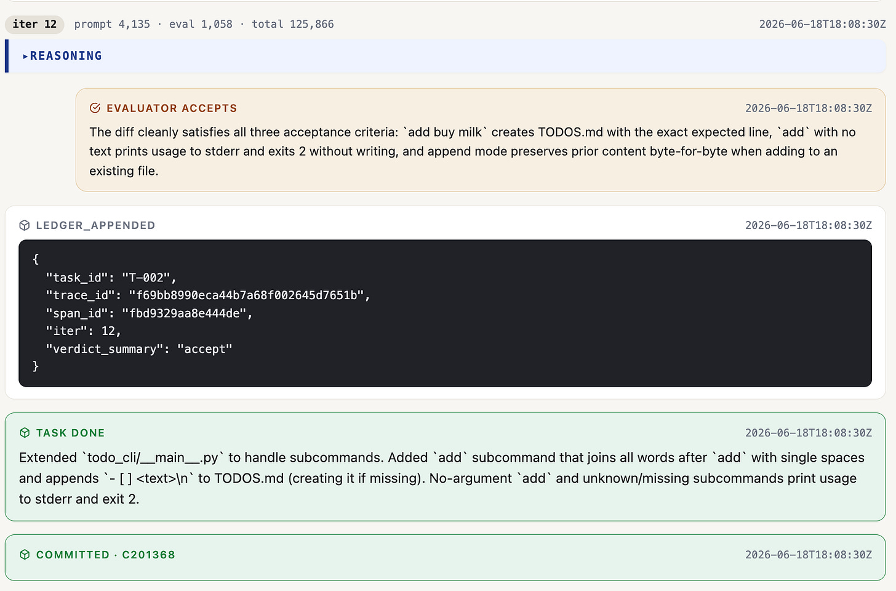Click the task_id T-002 line

tap(111, 278)
